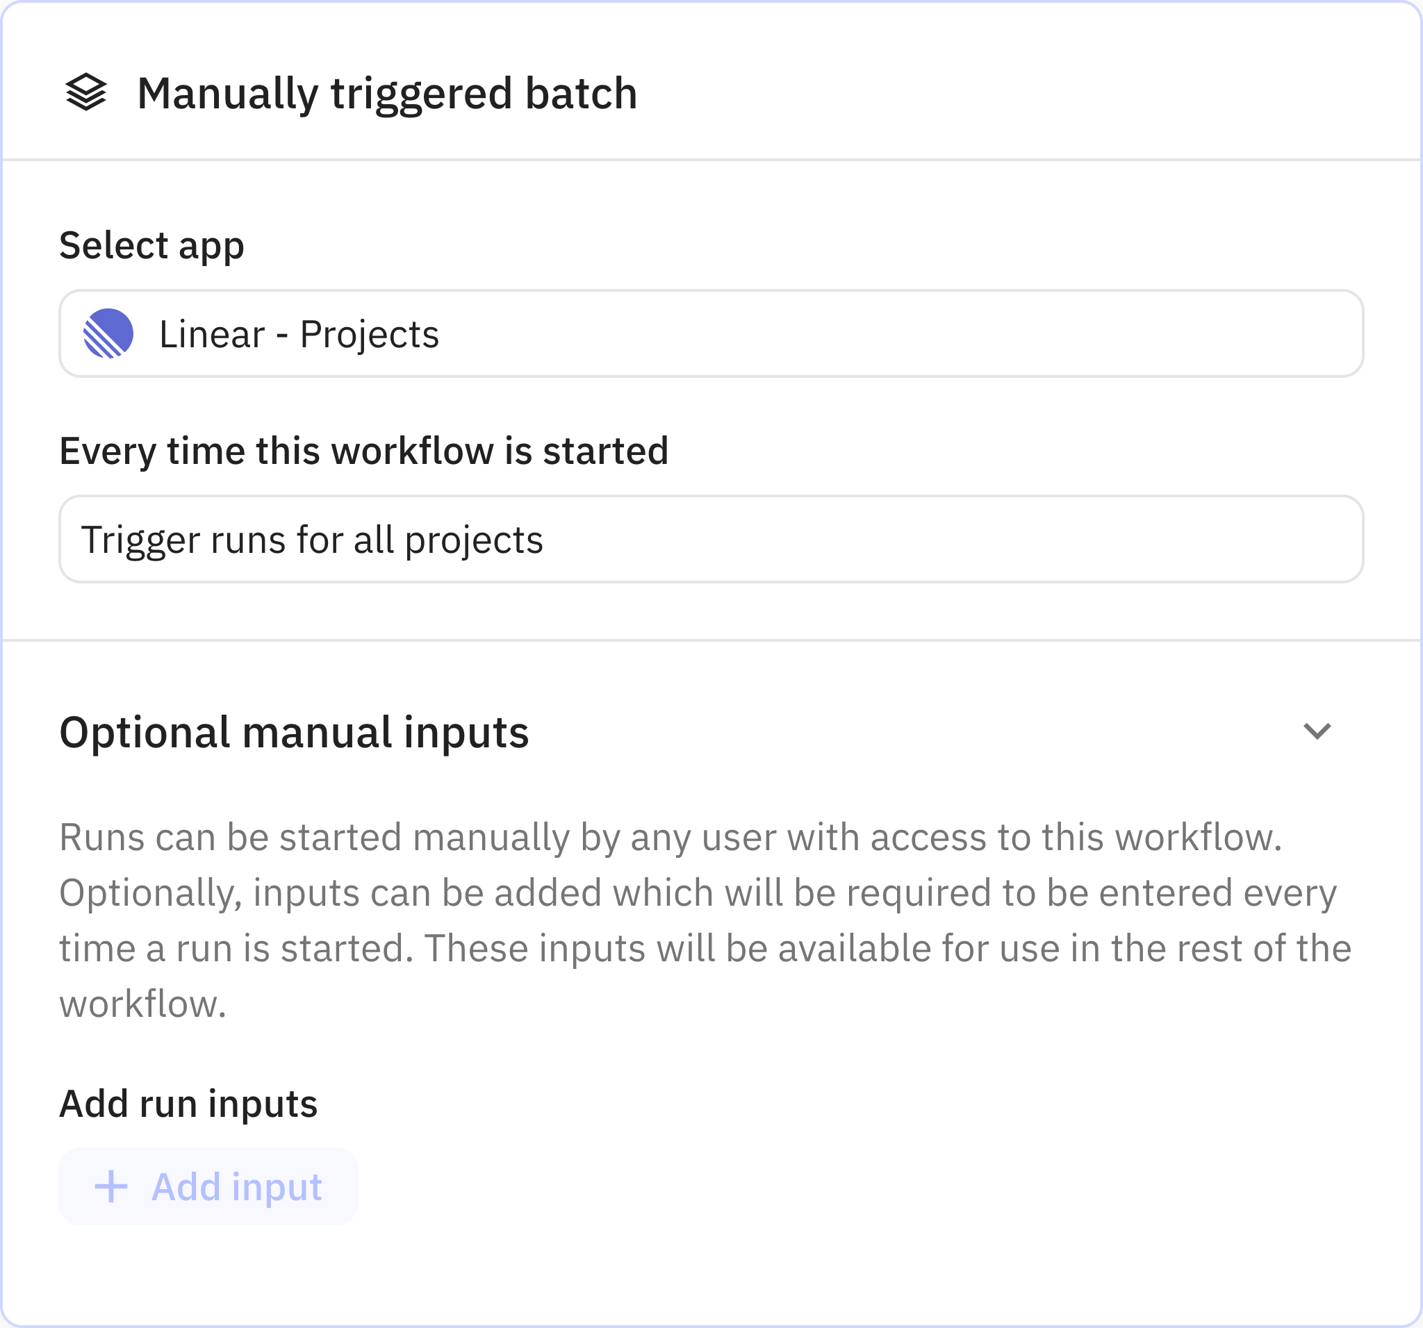Click the Linear app logo icon

click(108, 333)
